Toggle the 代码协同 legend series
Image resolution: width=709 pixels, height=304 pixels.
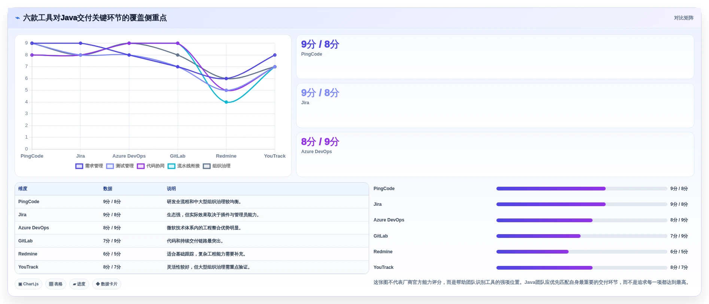[x=150, y=166]
